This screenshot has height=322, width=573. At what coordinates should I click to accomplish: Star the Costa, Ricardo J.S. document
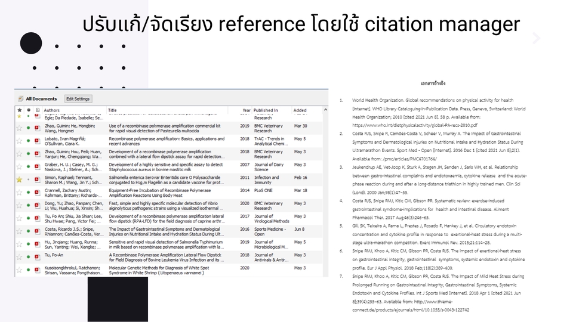click(19, 231)
